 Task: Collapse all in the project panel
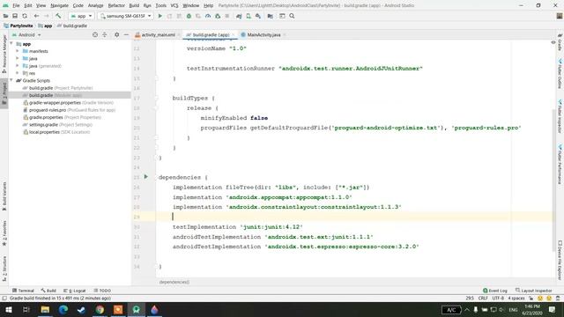(x=104, y=35)
